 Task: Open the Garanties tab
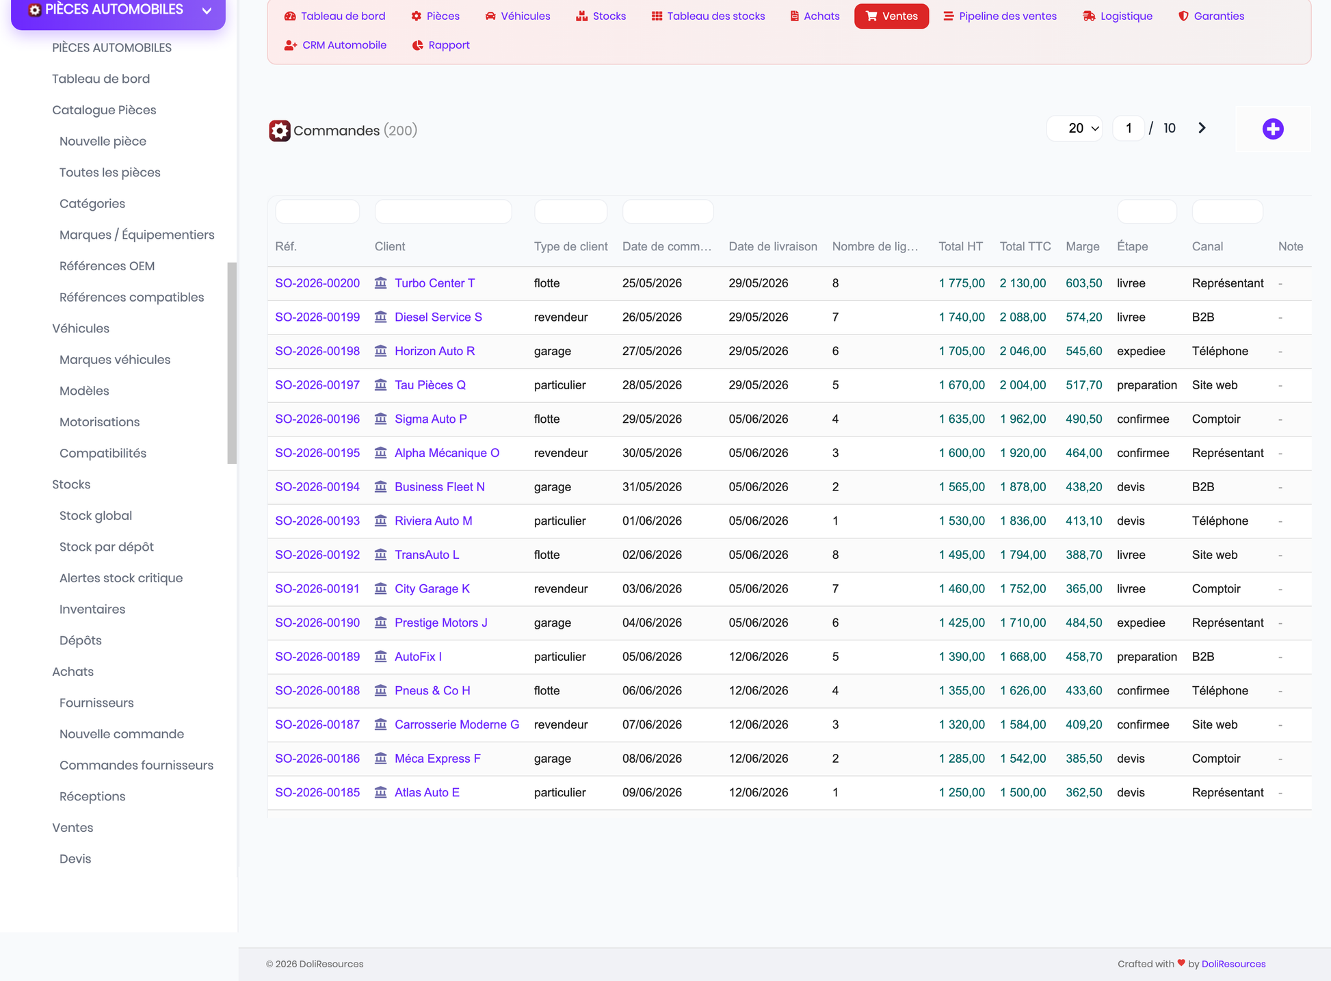(1211, 16)
